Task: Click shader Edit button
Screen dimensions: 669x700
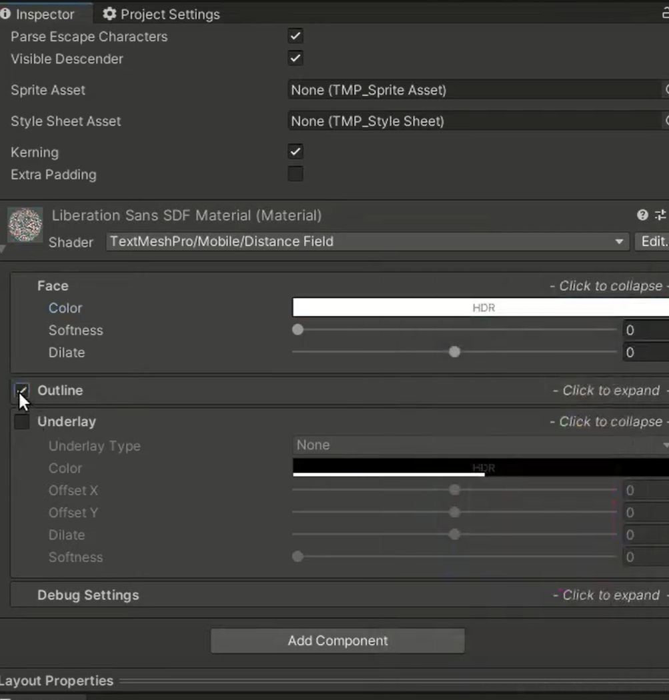Action: (x=652, y=241)
